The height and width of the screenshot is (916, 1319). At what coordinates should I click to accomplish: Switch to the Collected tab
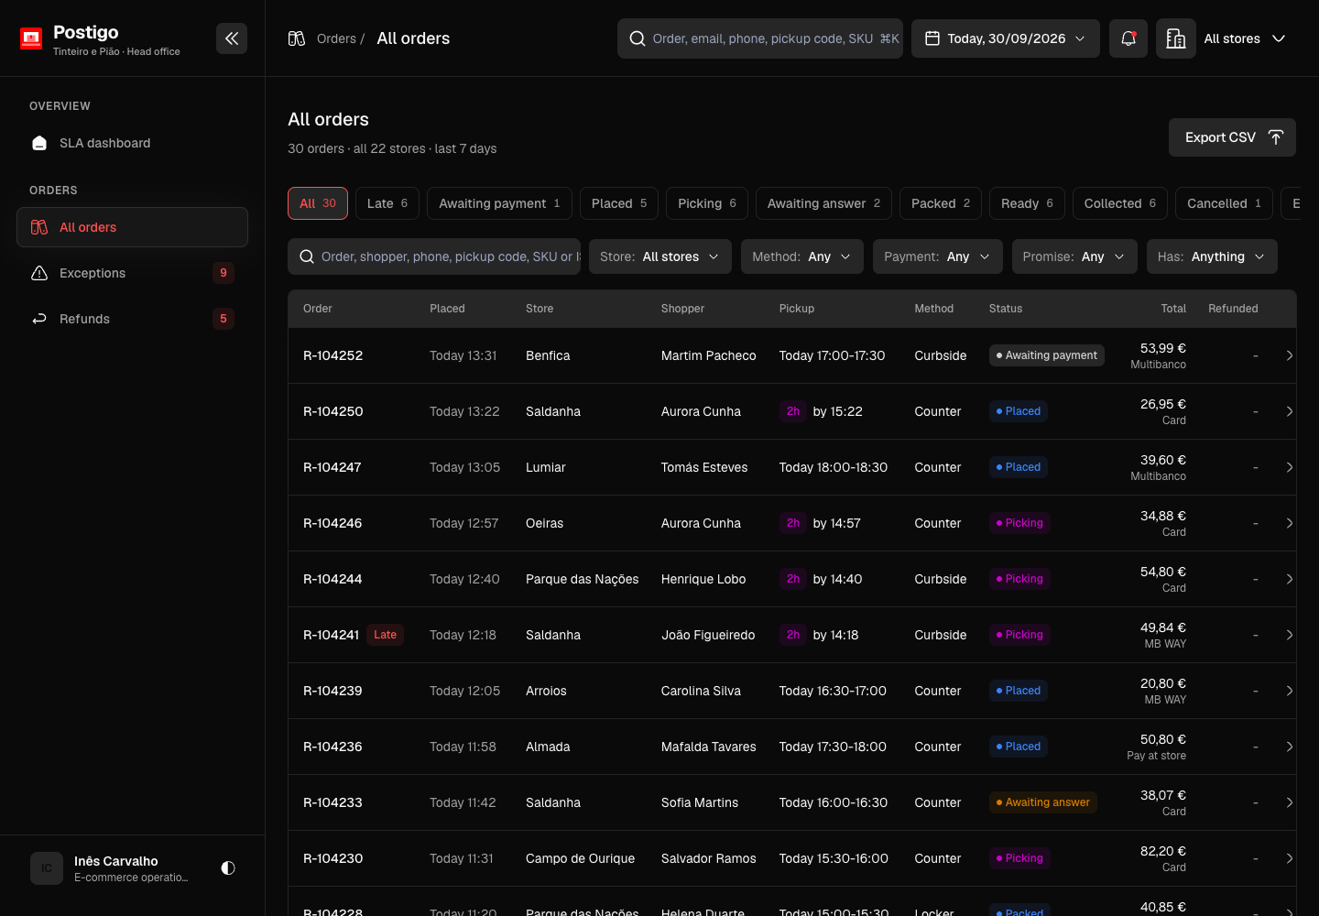tap(1120, 203)
